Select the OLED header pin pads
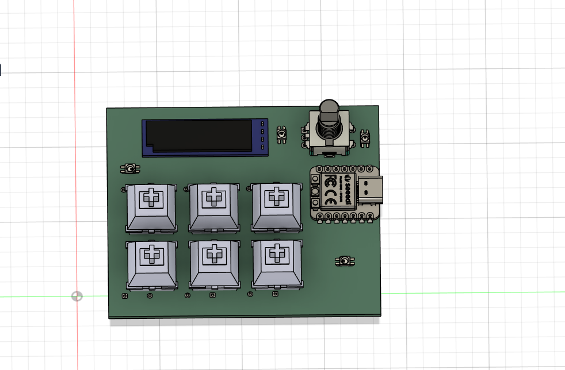Viewport: 565px width, 370px height. [x=262, y=136]
